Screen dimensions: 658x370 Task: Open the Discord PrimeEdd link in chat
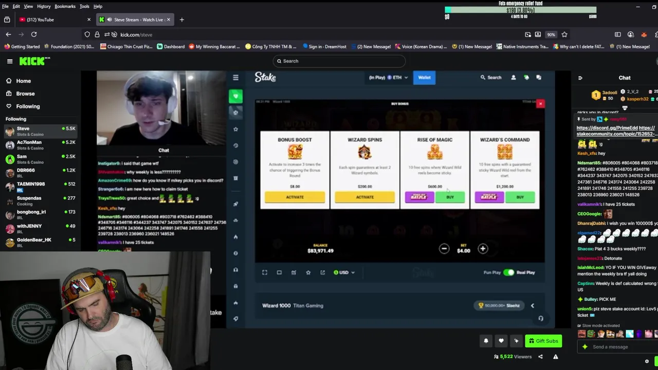coord(607,128)
